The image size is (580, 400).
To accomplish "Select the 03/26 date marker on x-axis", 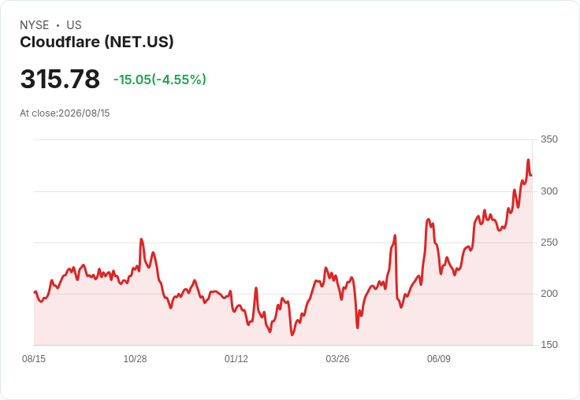I will pyautogui.click(x=337, y=358).
